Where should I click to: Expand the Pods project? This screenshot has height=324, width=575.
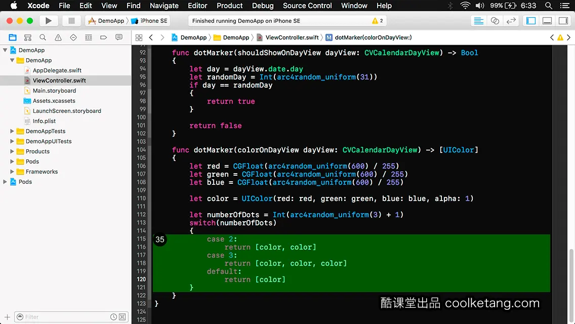(x=5, y=182)
